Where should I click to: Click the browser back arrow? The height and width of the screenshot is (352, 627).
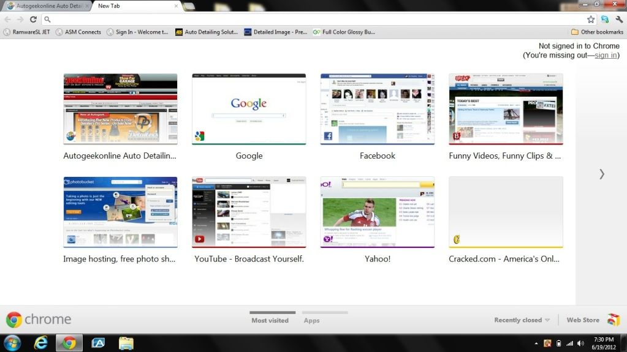[7, 19]
